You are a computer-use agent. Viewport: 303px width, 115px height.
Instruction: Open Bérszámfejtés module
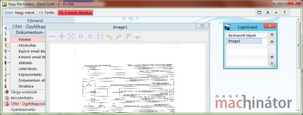[x=22, y=98]
